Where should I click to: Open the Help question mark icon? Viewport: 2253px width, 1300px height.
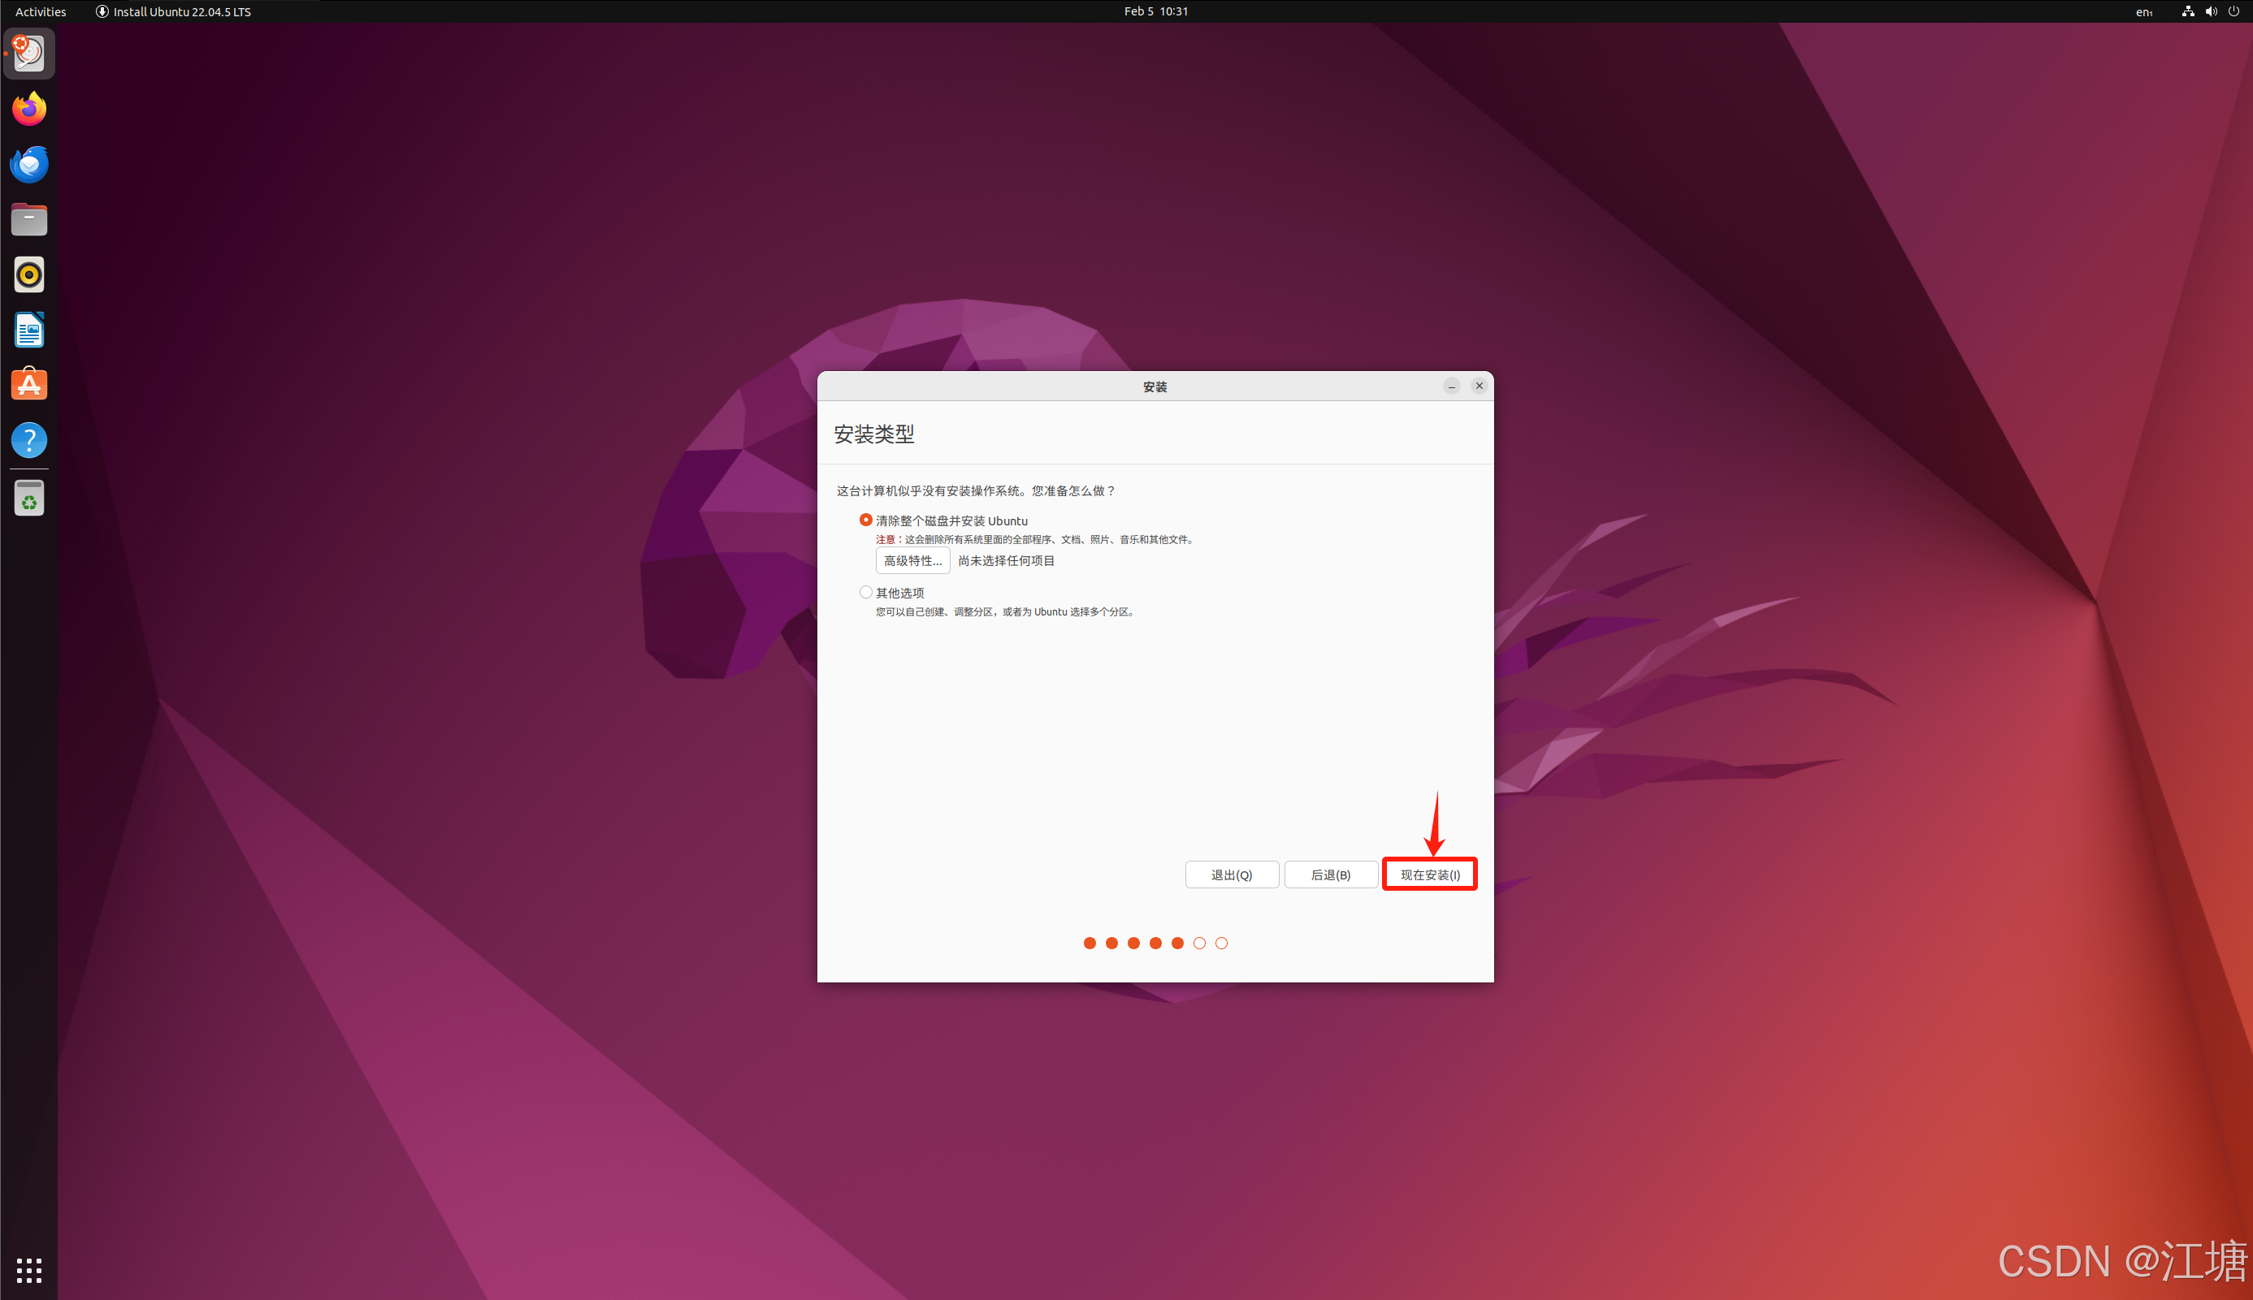tap(28, 440)
